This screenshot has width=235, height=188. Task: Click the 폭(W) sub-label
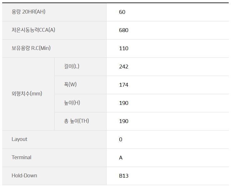coord(70,84)
